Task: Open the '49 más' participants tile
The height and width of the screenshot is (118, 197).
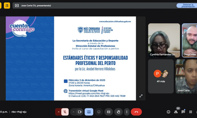Action: pos(161,76)
